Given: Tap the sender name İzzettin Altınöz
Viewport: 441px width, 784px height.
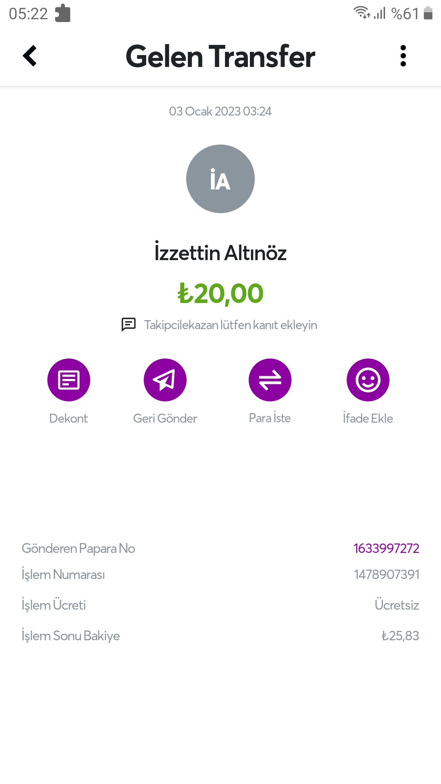Looking at the screenshot, I should point(220,253).
